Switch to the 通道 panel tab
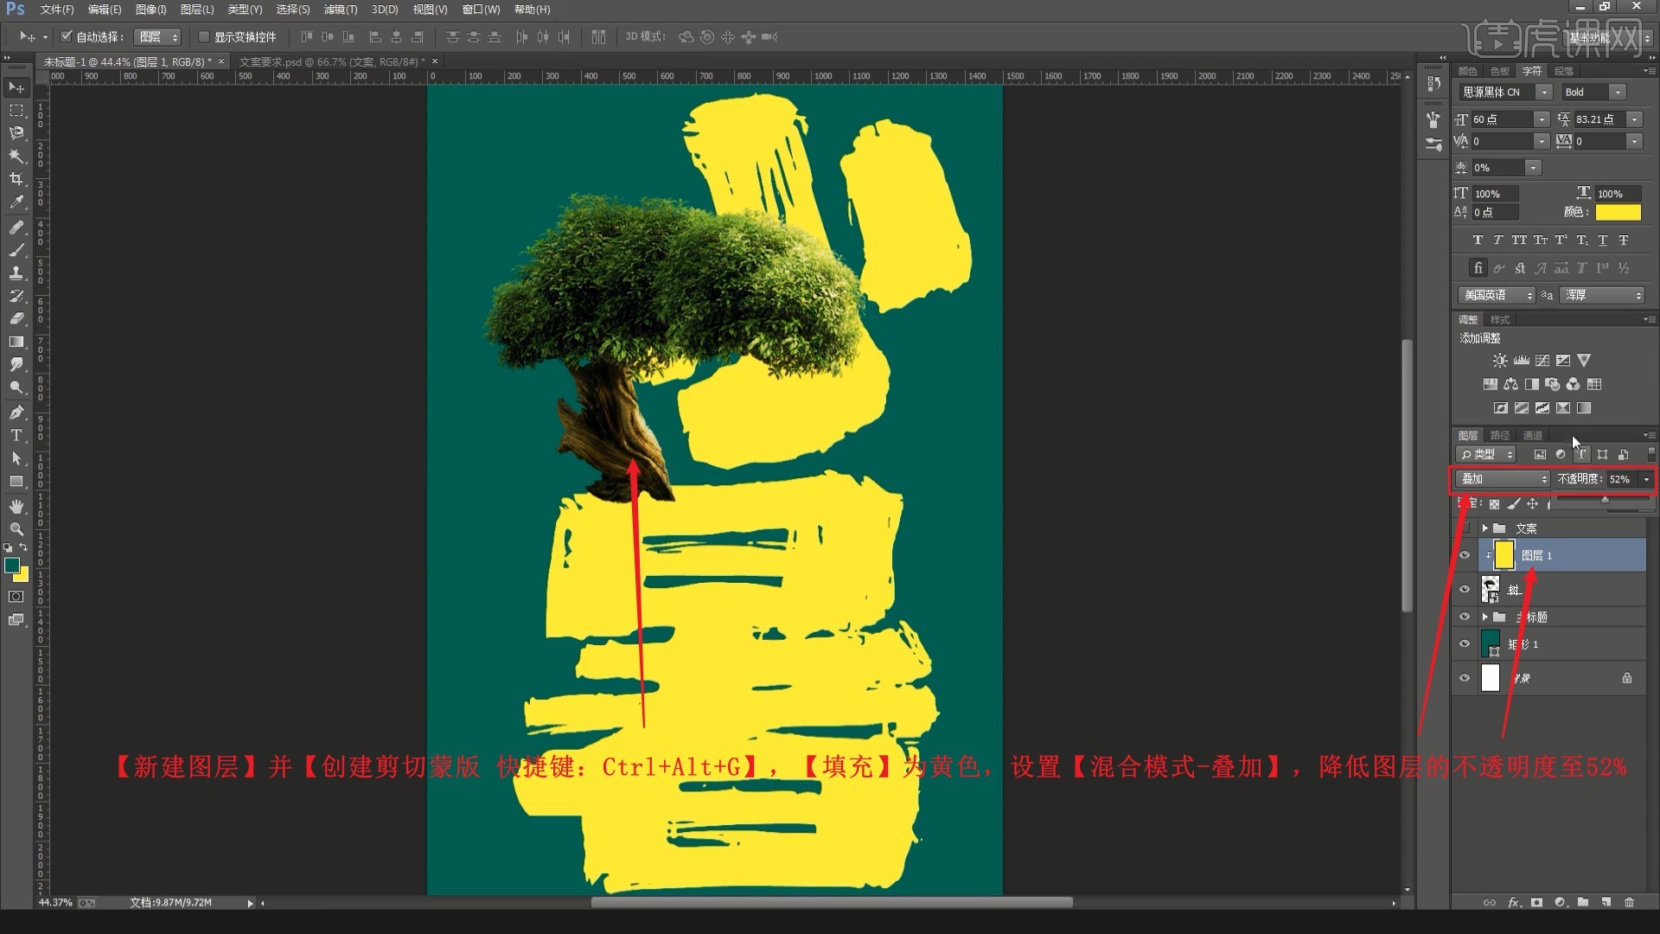The width and height of the screenshot is (1660, 934). 1533,435
